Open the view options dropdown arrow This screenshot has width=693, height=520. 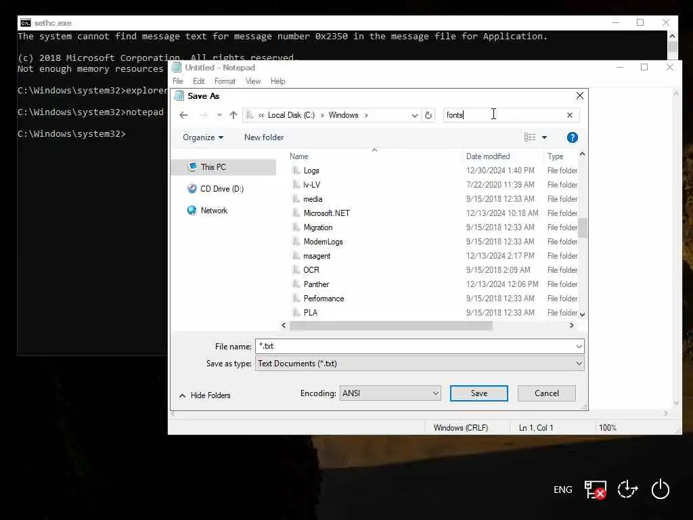coord(545,137)
